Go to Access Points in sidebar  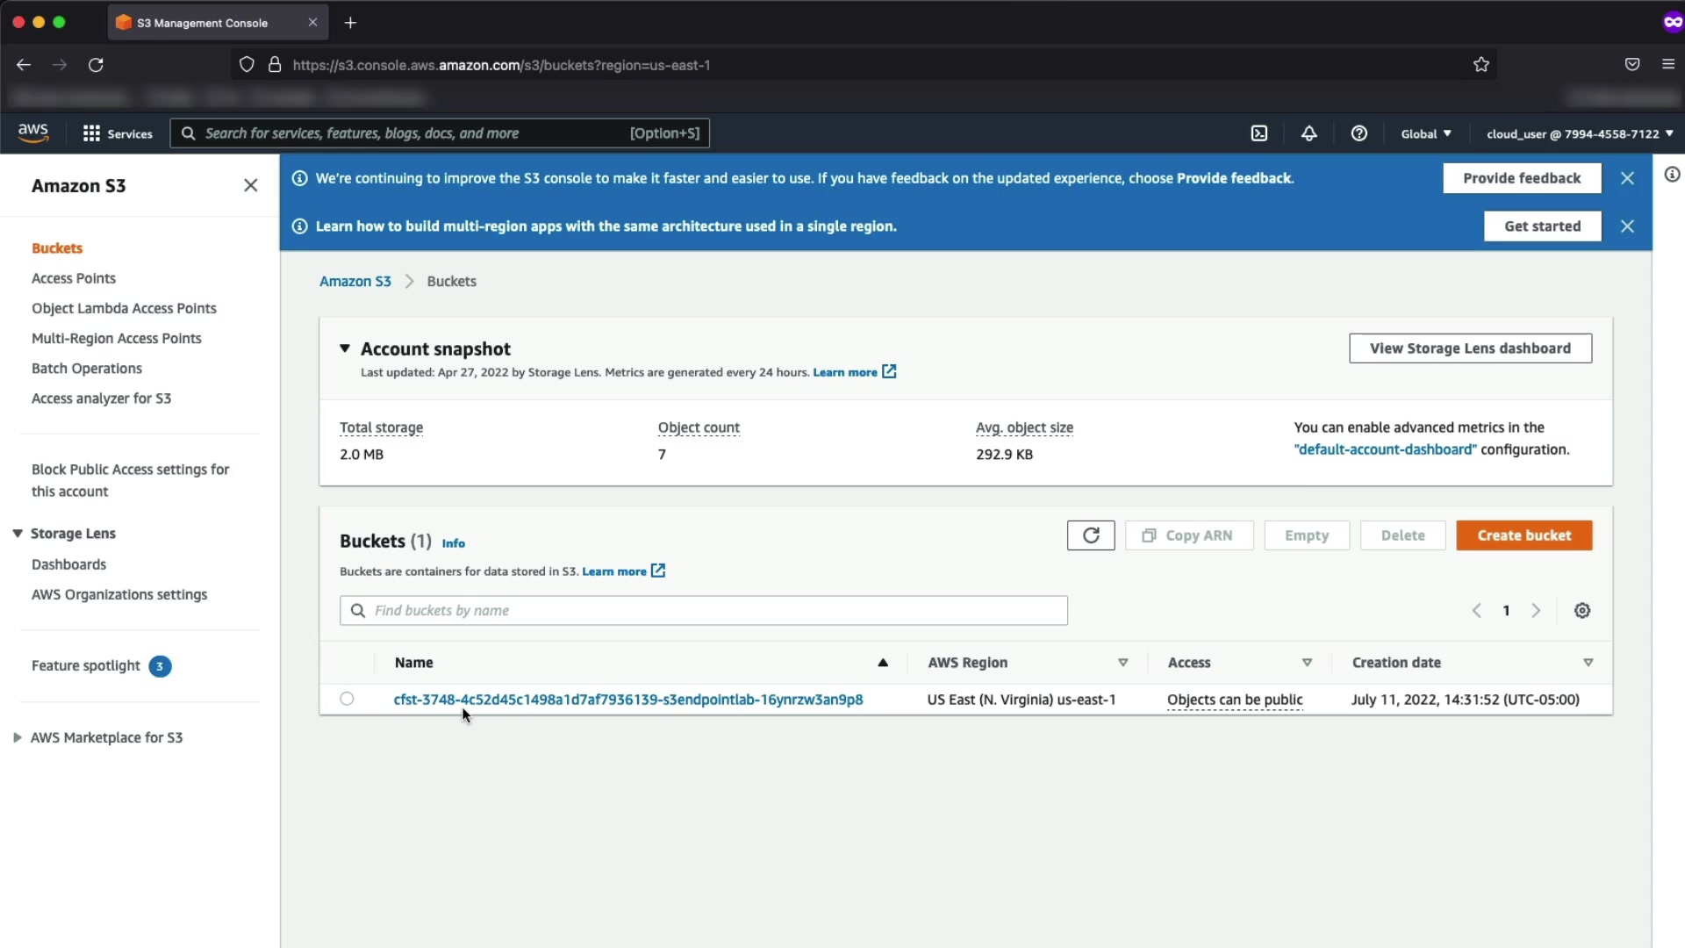(74, 278)
